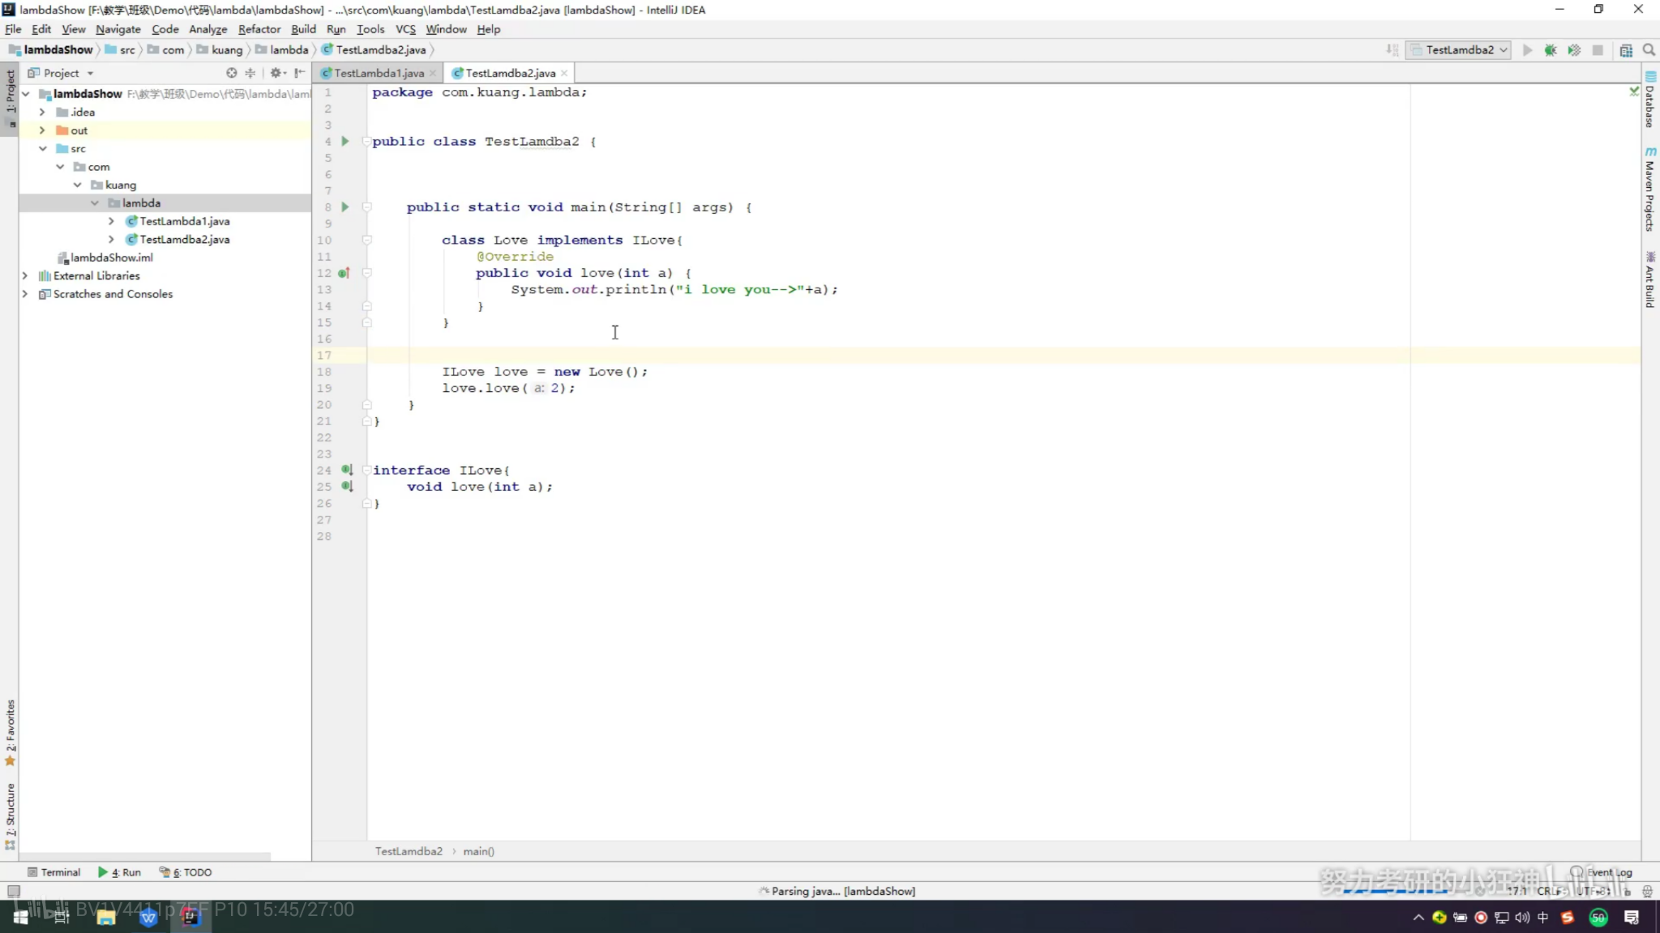Run class gutter icon on line 4
The width and height of the screenshot is (1660, 933).
(345, 142)
